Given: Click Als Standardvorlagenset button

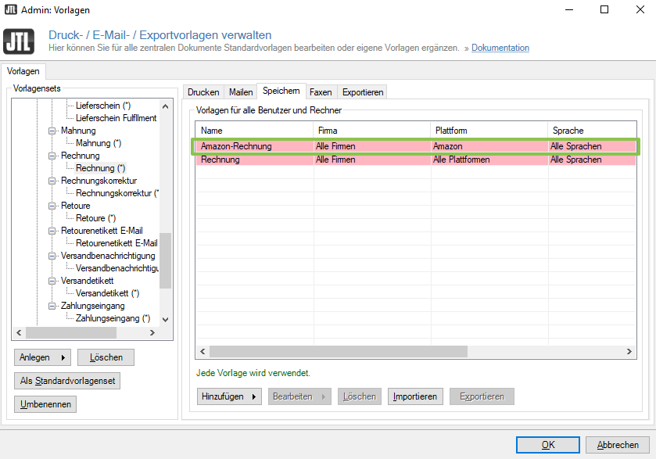Looking at the screenshot, I should point(66,381).
